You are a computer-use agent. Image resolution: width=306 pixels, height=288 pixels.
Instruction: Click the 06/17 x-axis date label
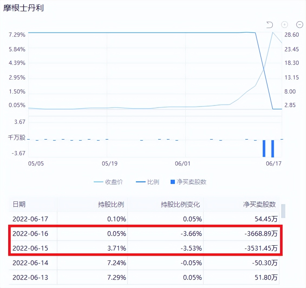point(274,163)
